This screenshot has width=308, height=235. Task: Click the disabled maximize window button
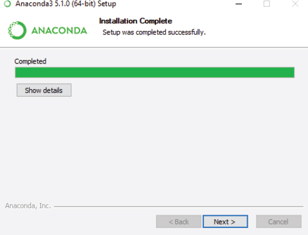tap(267, 4)
